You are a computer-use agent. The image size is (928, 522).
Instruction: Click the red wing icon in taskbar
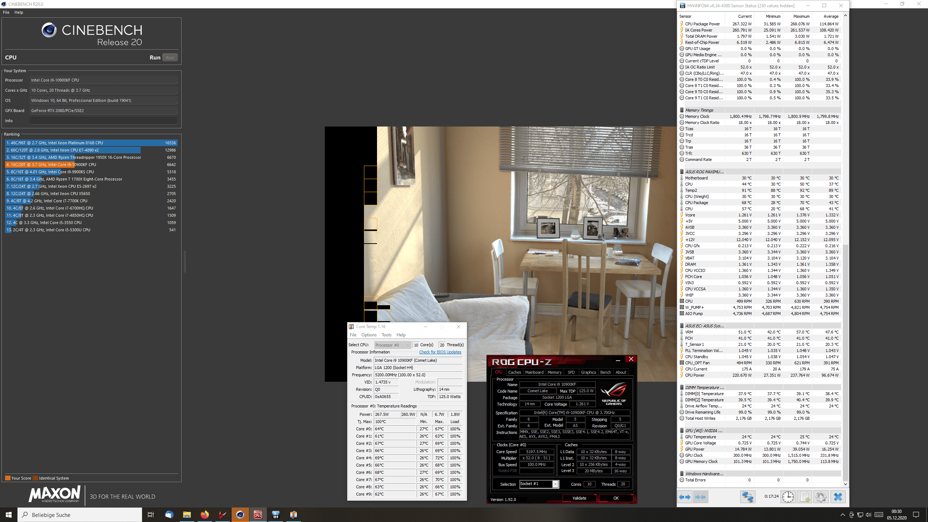[x=222, y=515]
